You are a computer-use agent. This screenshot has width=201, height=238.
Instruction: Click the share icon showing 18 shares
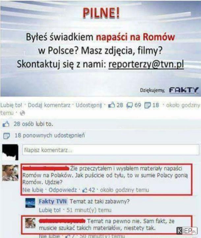147,105
